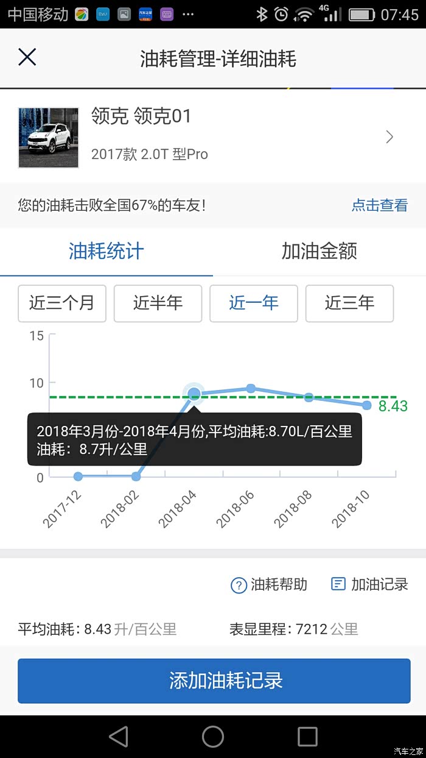Select the 近三年 range
The width and height of the screenshot is (426, 758).
(x=349, y=303)
